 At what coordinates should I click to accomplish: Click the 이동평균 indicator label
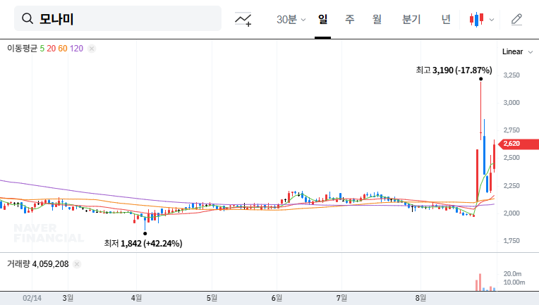[22, 49]
